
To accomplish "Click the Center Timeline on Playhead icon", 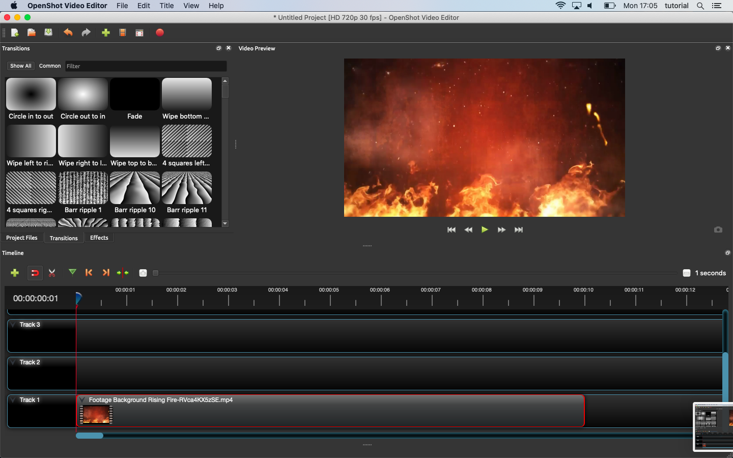I will (123, 273).
